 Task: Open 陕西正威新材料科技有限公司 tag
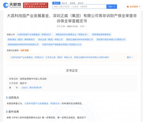point(80,39)
